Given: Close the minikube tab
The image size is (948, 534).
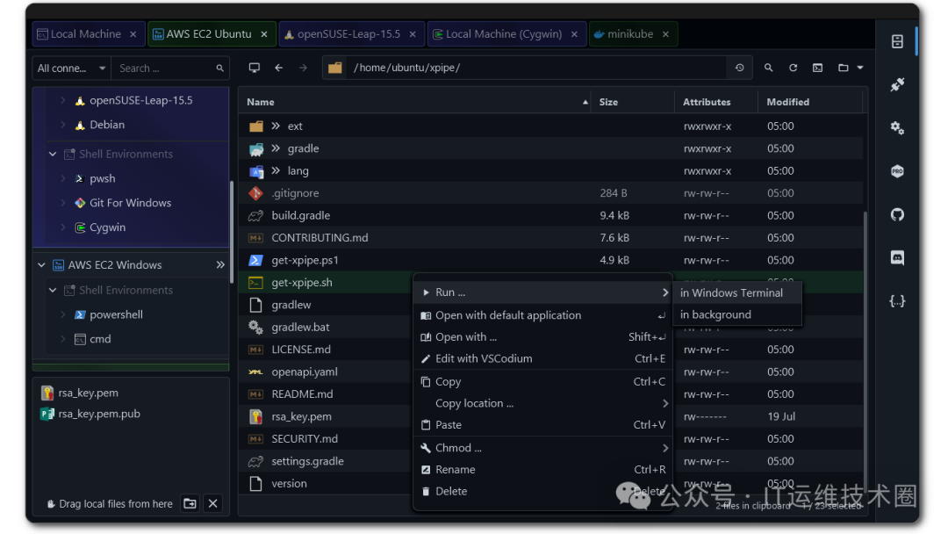Looking at the screenshot, I should click(x=665, y=34).
